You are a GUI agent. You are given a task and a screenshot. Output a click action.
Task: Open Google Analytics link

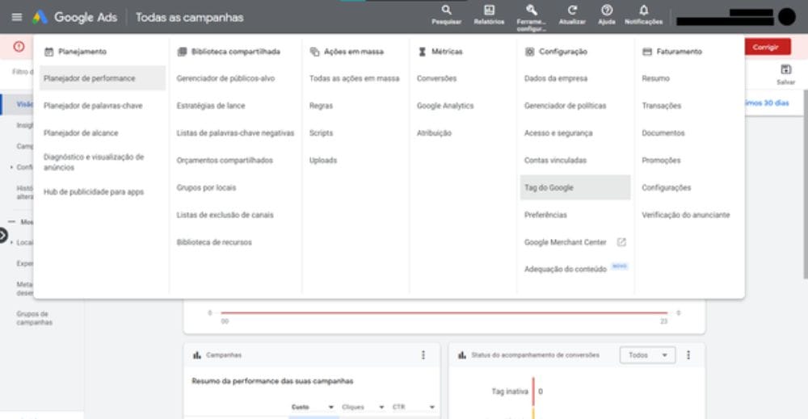pos(445,106)
